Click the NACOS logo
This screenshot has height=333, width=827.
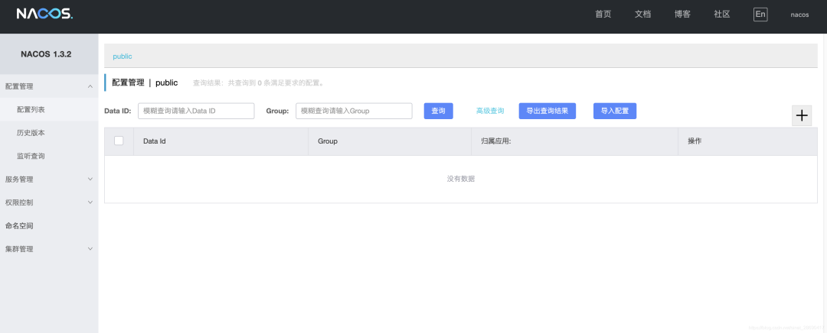pyautogui.click(x=44, y=15)
